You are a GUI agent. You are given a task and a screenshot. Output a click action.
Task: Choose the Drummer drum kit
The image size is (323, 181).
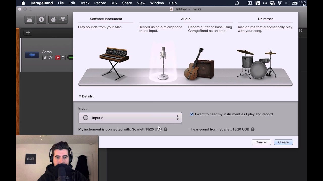pos(257,64)
